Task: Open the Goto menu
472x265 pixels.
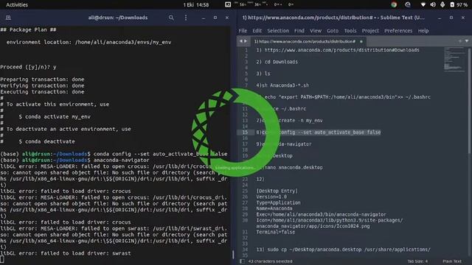Action: 333,31
